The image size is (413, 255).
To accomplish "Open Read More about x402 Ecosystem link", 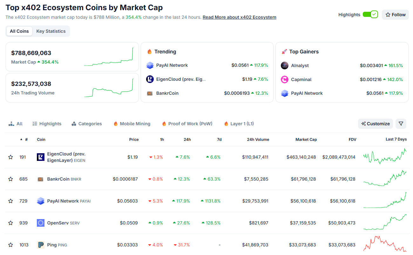I will click(x=239, y=17).
